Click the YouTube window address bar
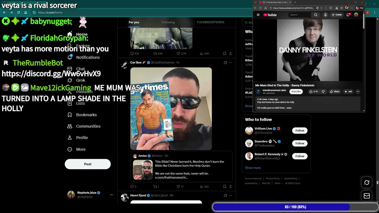 (x=293, y=8)
